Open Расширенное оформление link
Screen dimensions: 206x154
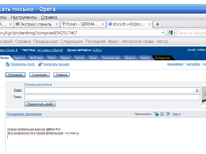pos(24,114)
